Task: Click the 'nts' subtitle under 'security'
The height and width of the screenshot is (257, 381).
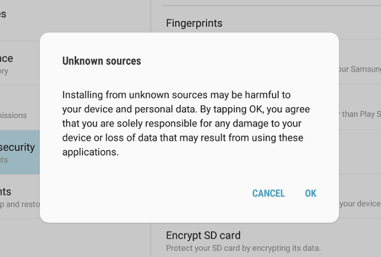Action: (x=5, y=161)
